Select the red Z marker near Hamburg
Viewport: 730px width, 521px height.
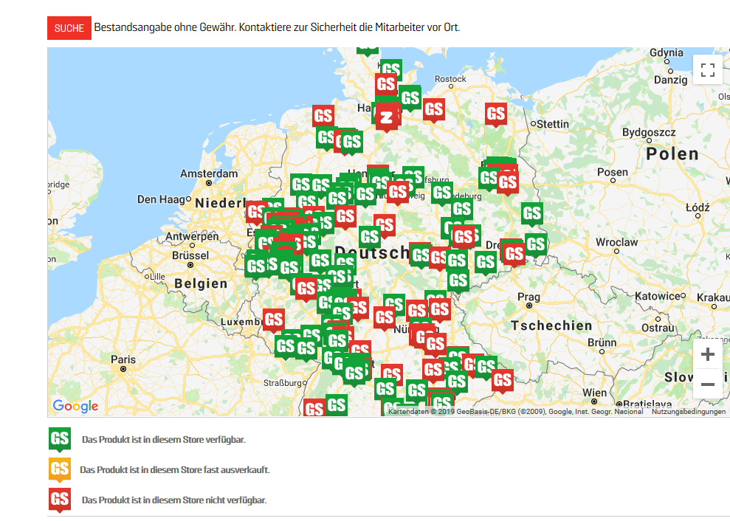click(386, 116)
